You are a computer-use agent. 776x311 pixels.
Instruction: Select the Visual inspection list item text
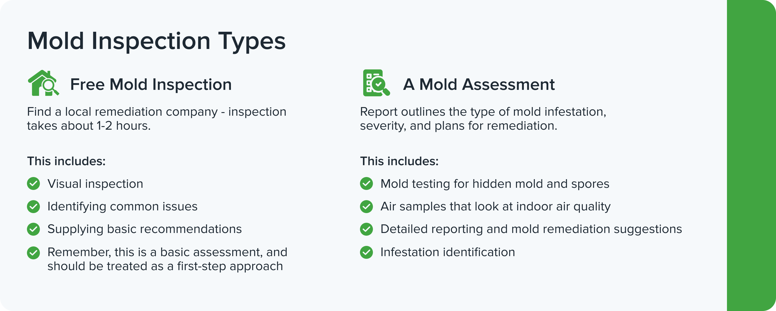[x=95, y=184]
